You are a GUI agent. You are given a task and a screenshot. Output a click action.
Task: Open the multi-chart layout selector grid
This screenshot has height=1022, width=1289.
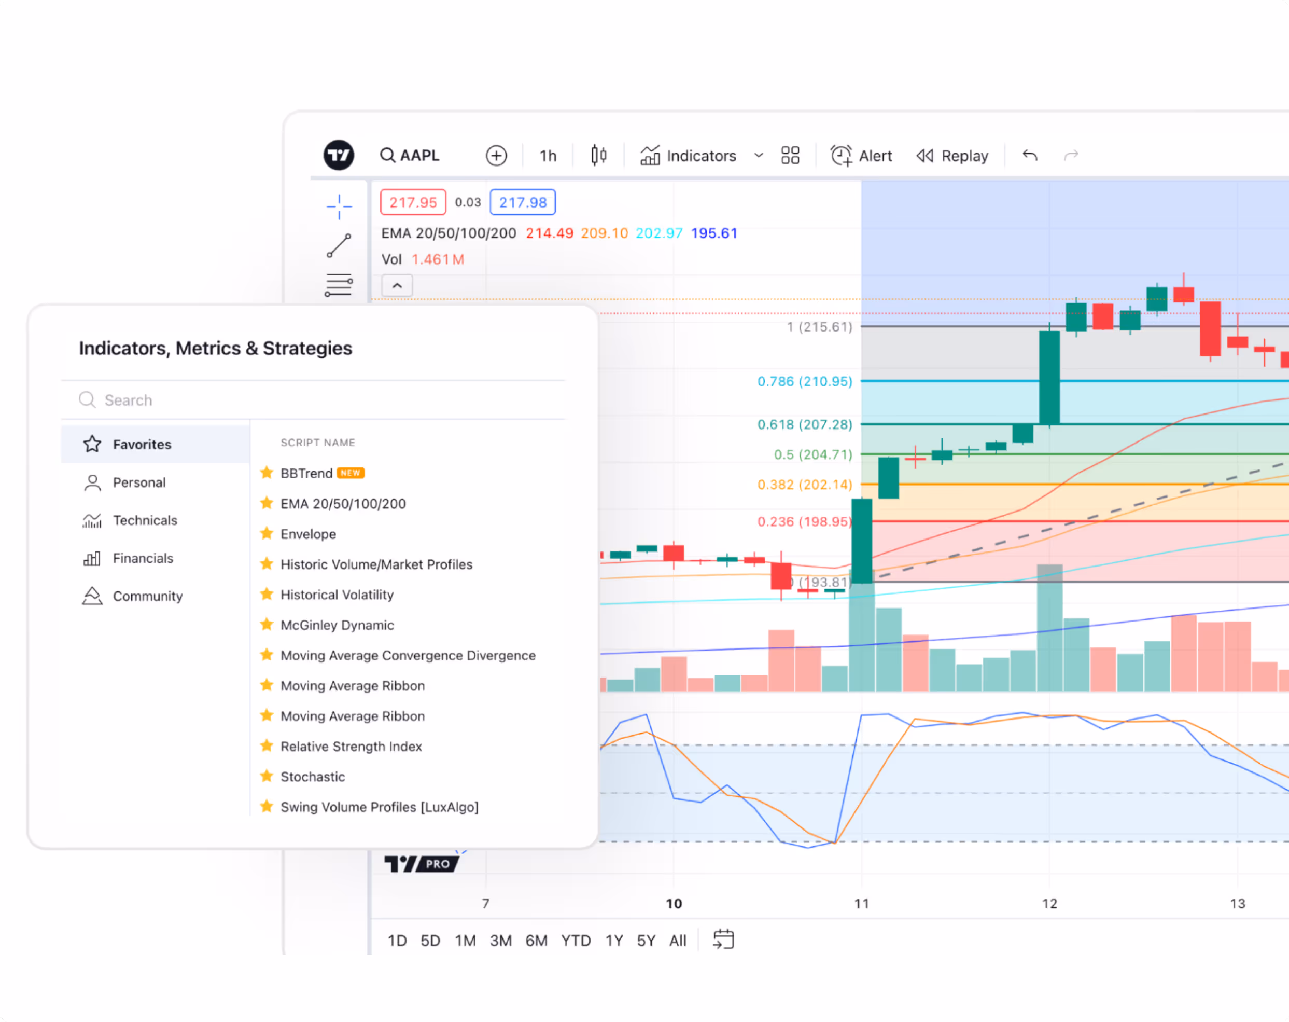790,155
